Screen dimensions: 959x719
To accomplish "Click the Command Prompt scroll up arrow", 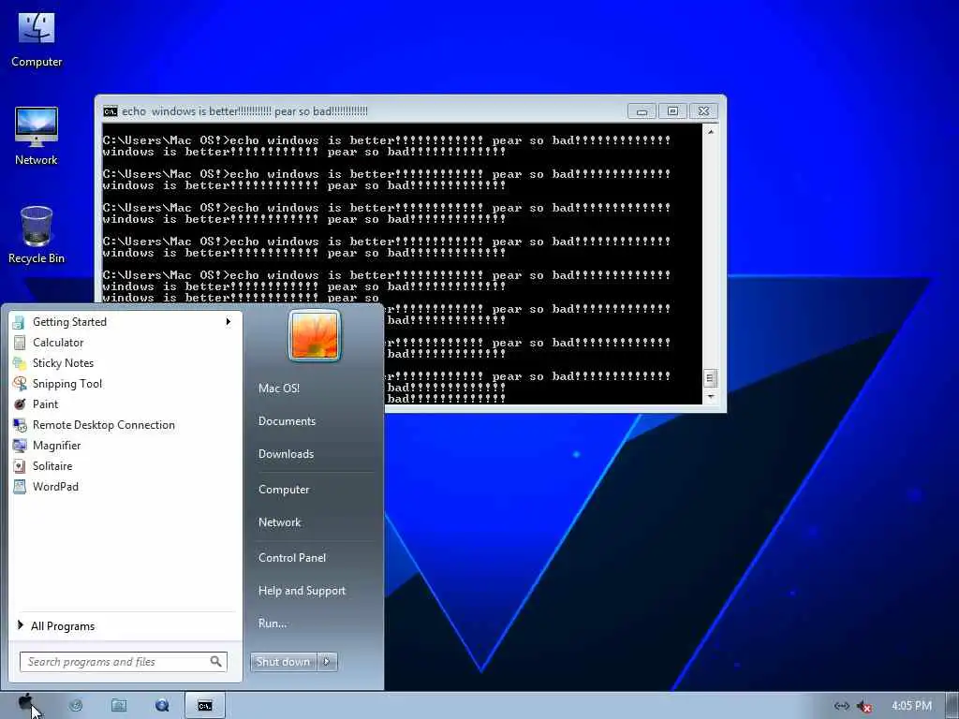I will [x=710, y=131].
